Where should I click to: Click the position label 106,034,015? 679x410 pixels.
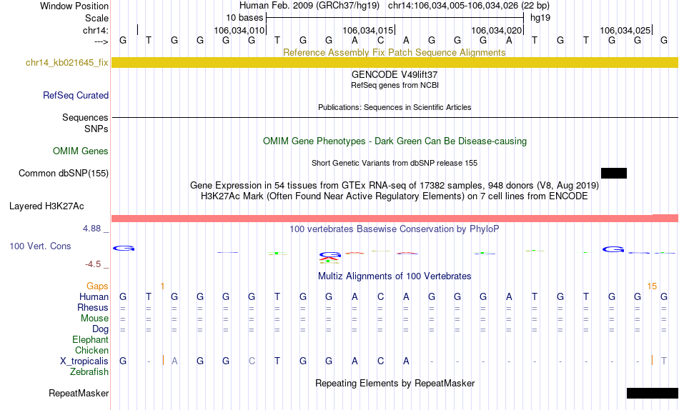click(367, 30)
